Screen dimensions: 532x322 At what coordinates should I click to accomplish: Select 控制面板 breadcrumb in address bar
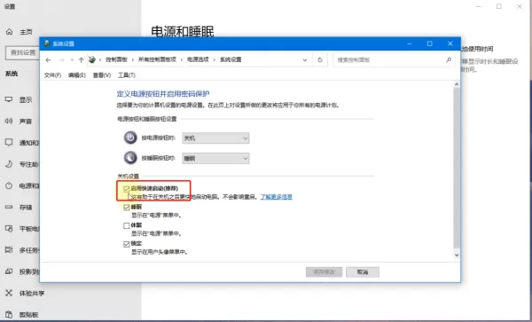click(x=116, y=59)
